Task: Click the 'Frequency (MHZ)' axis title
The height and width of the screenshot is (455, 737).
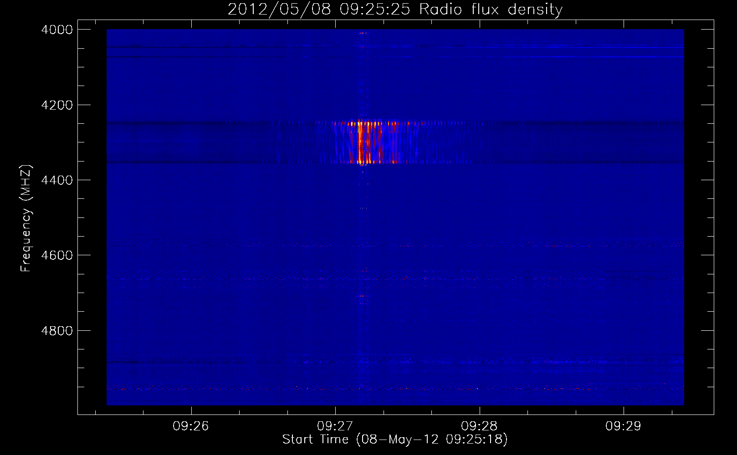Action: [x=26, y=218]
